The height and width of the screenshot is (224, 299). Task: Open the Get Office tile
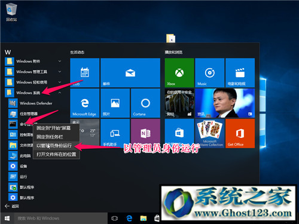click(x=240, y=133)
